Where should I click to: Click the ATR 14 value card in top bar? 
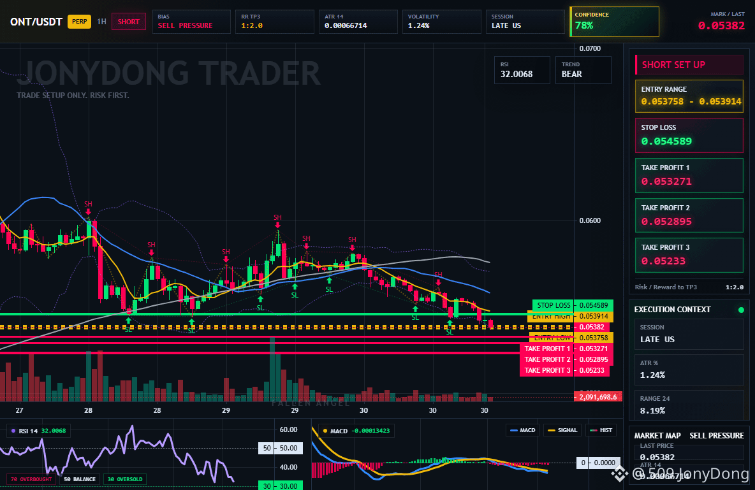tap(358, 22)
